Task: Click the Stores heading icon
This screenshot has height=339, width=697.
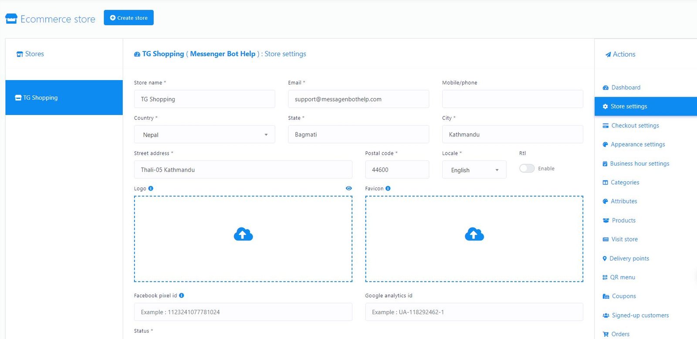Action: [x=20, y=54]
